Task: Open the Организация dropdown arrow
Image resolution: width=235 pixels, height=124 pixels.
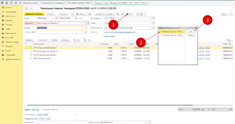Action: [151, 18]
